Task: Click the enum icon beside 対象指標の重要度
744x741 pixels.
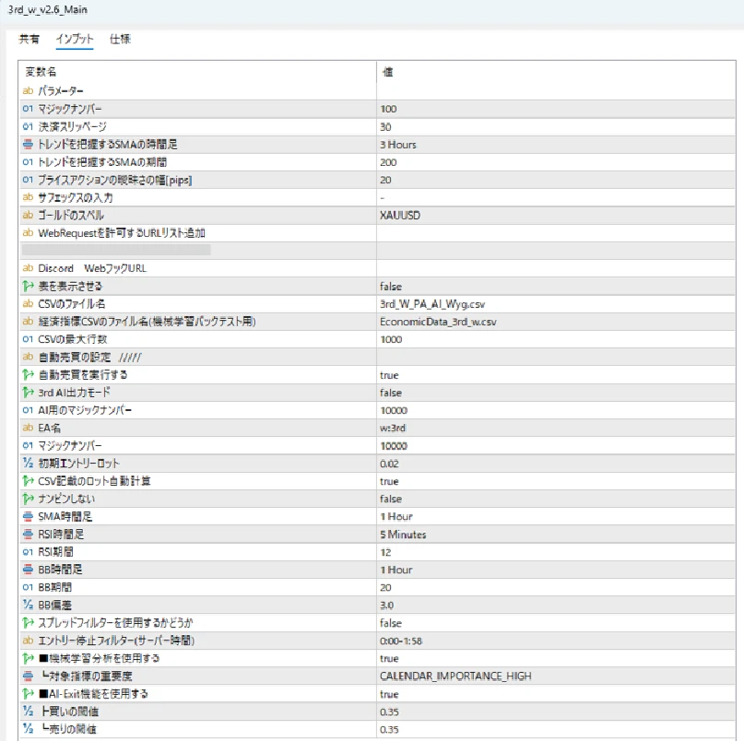Action: pos(28,676)
